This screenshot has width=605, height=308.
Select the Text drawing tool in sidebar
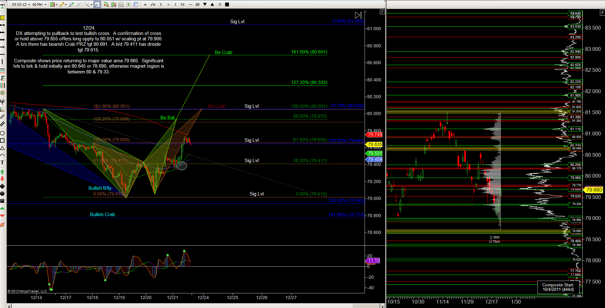tap(2, 163)
